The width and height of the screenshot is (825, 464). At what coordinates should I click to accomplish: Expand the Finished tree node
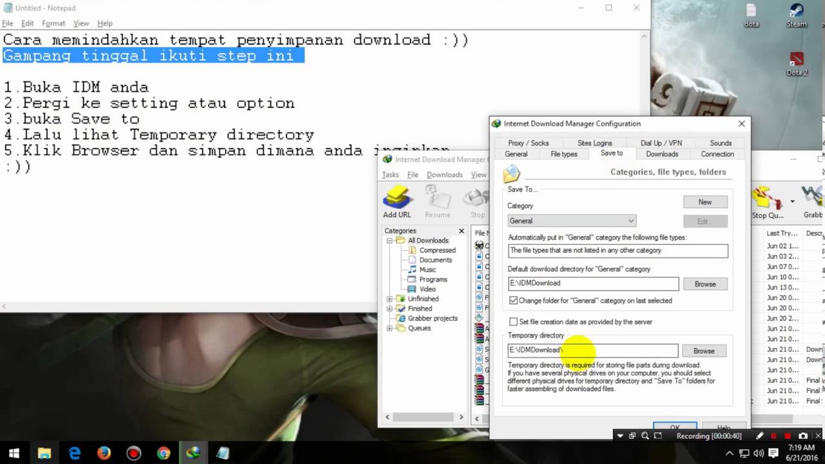click(389, 309)
